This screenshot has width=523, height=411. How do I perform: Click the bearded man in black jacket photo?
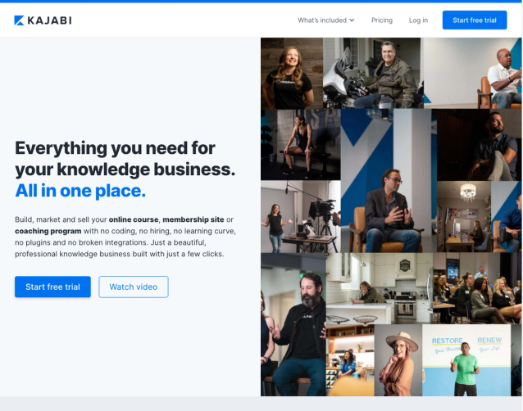tap(293, 324)
